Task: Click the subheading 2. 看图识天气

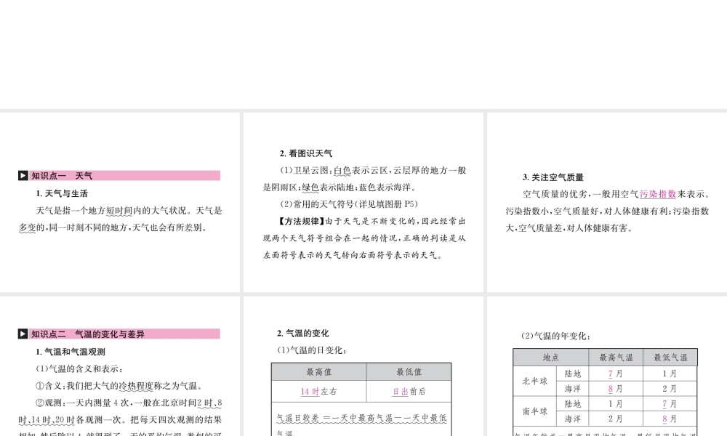Action: click(306, 153)
